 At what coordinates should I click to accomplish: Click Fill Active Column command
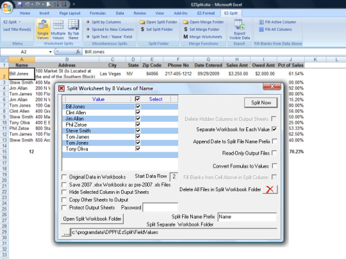point(277,22)
